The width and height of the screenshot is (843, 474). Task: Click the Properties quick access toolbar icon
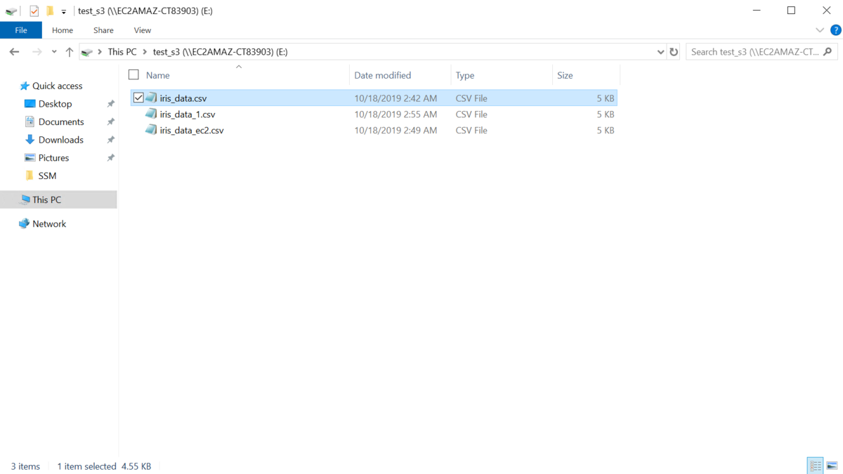pyautogui.click(x=34, y=11)
